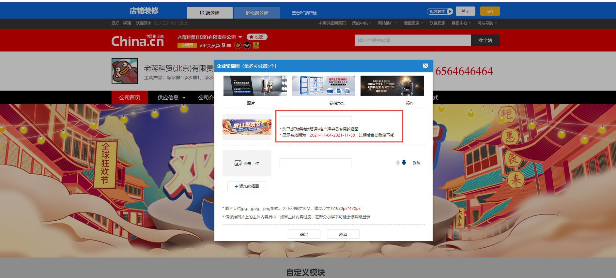
Task: Click the 视频教学 play icon
Action: tap(450, 11)
